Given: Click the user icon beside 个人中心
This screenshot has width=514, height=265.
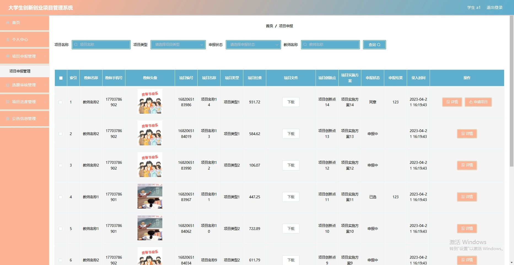Looking at the screenshot, I should pos(8,39).
